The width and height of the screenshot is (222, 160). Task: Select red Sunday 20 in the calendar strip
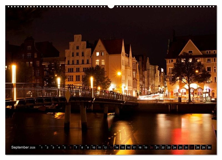[151, 147]
